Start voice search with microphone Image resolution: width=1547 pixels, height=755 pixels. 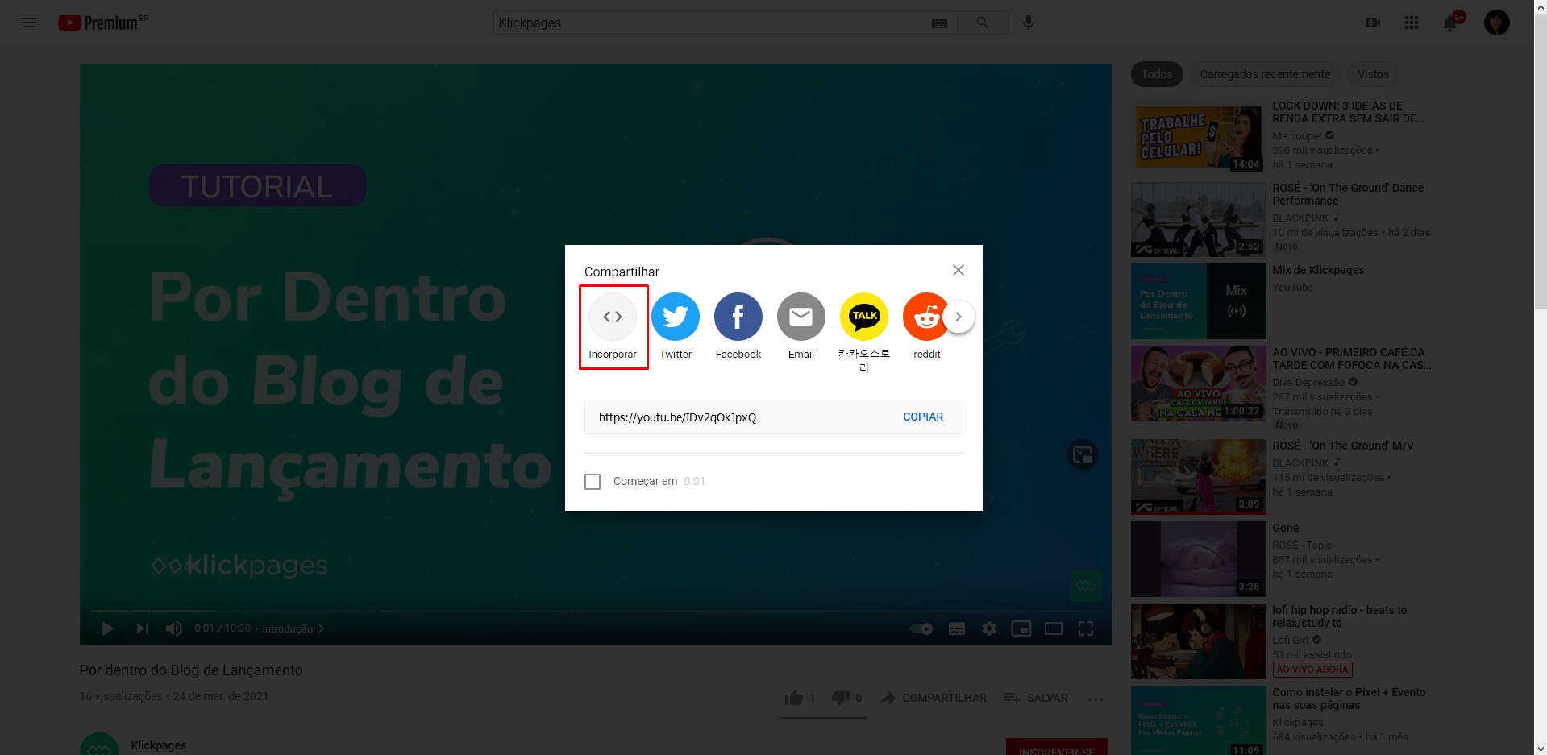click(x=1029, y=23)
